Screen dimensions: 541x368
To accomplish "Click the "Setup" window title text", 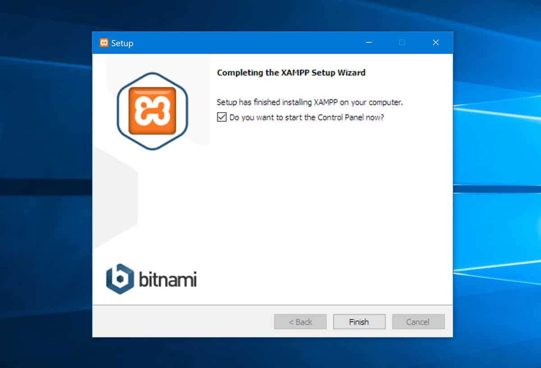I will pyautogui.click(x=122, y=43).
